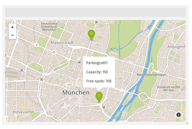The width and height of the screenshot is (192, 129).
Task: Click the transit stop icon beside the university
Action: point(96,22)
